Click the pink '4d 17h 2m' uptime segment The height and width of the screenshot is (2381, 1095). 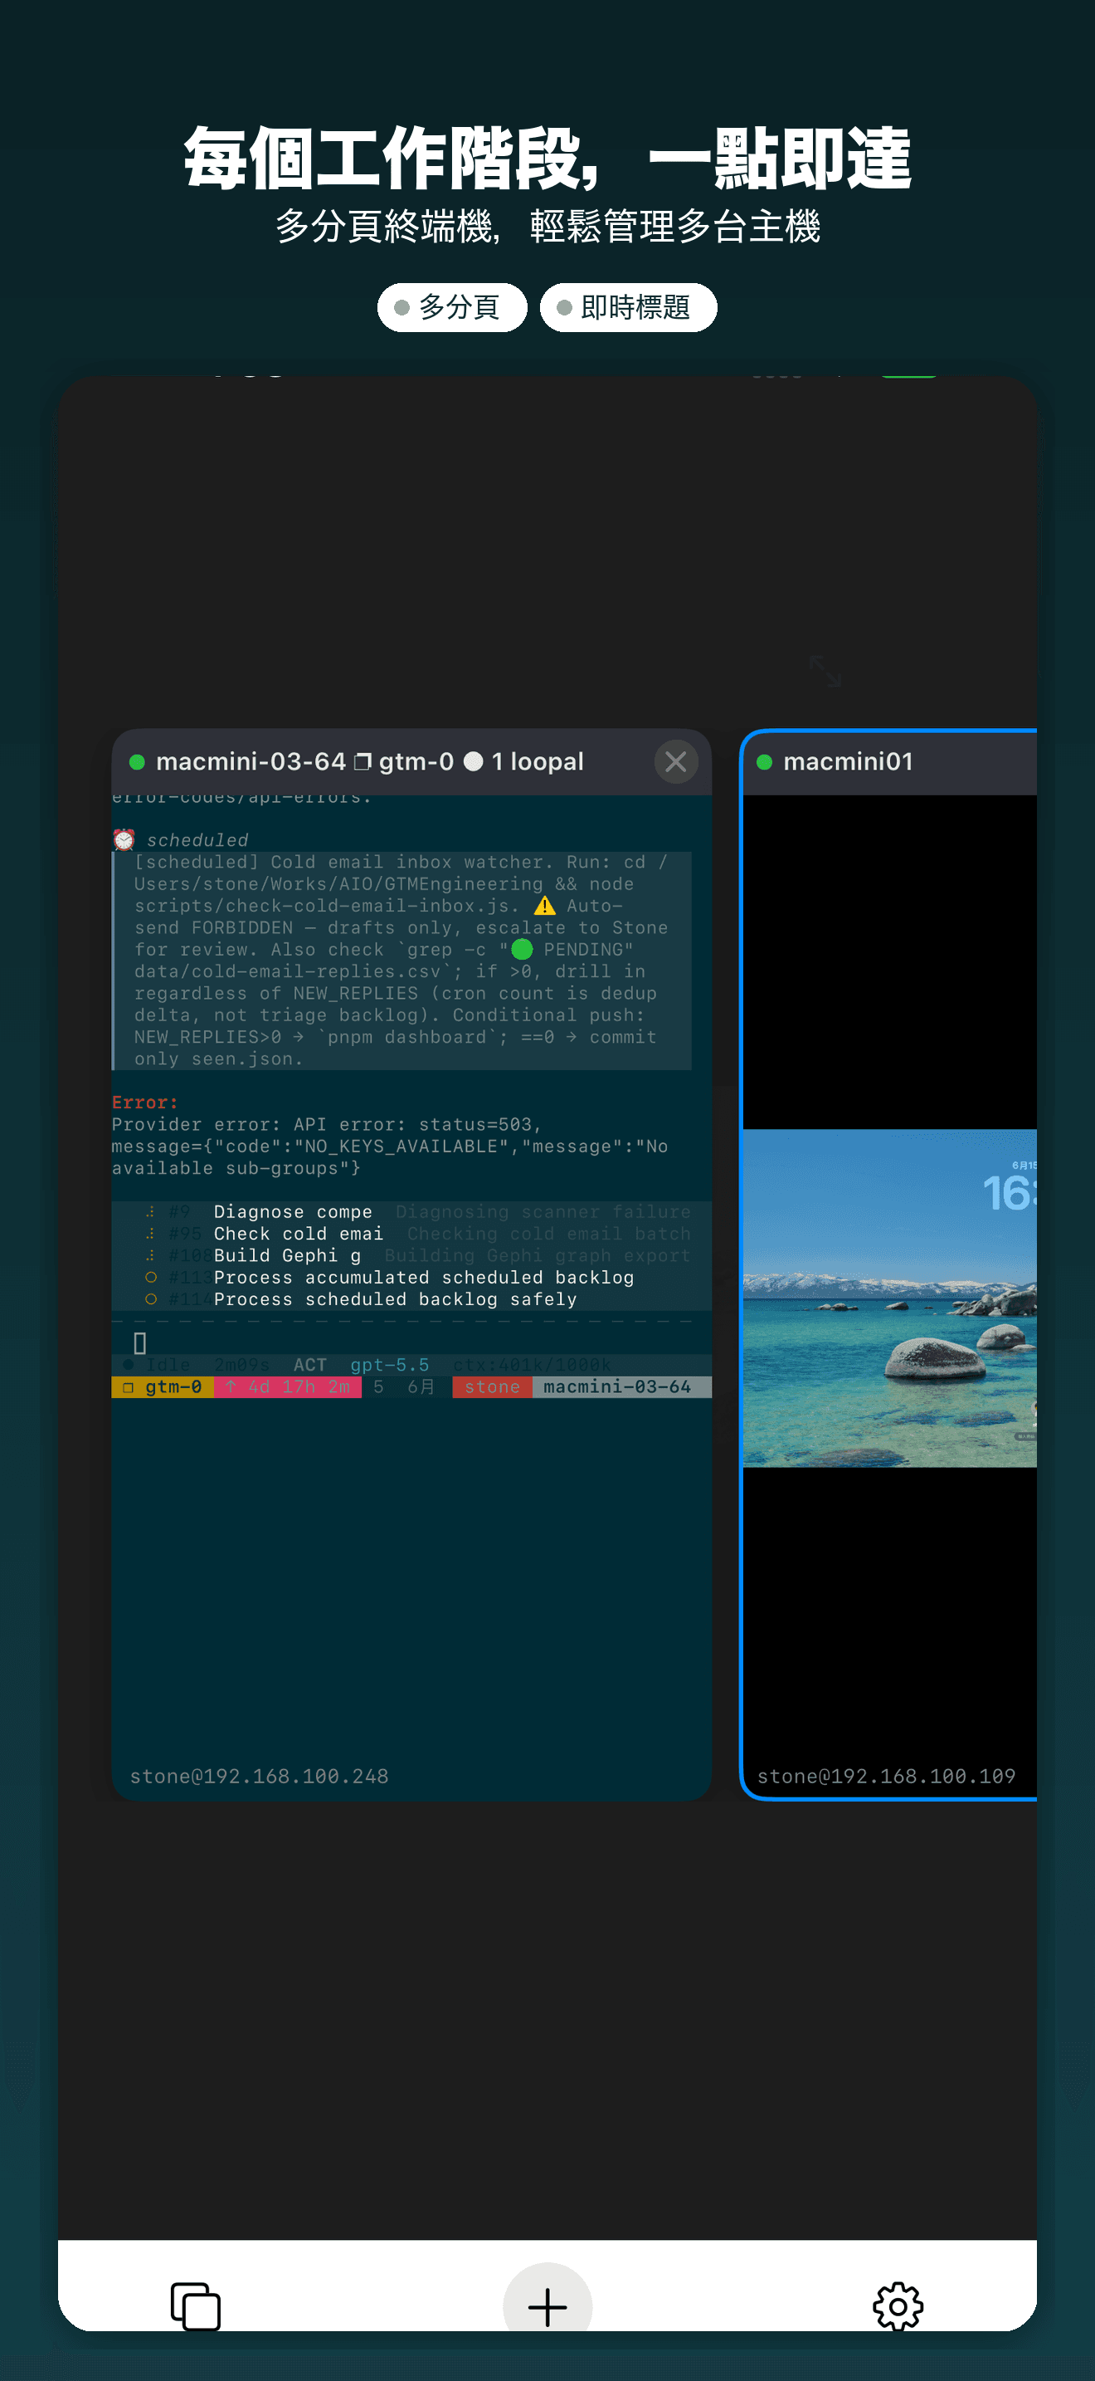click(x=288, y=1386)
